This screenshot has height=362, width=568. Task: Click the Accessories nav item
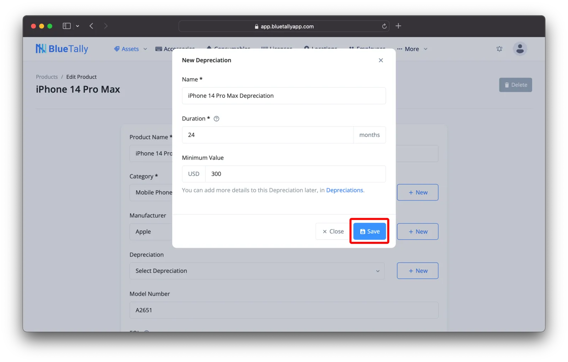click(x=175, y=49)
